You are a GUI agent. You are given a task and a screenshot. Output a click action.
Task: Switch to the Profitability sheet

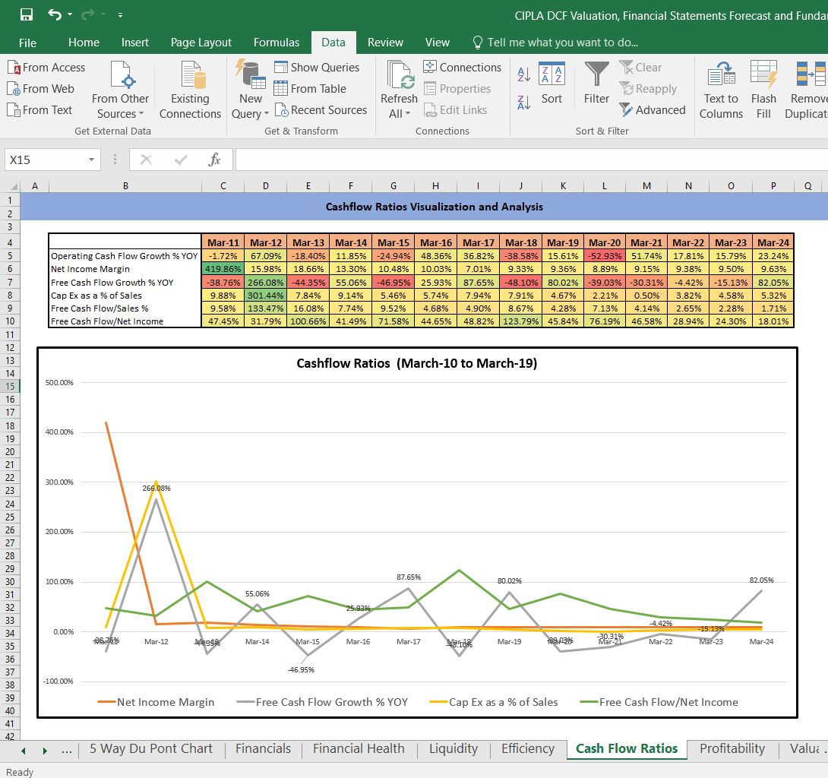tap(732, 749)
